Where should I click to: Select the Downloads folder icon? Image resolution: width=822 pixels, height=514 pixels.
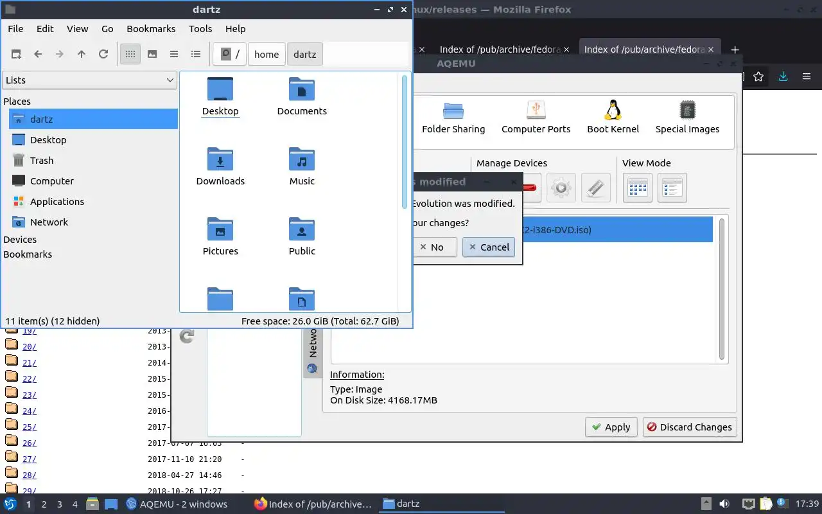220,166
